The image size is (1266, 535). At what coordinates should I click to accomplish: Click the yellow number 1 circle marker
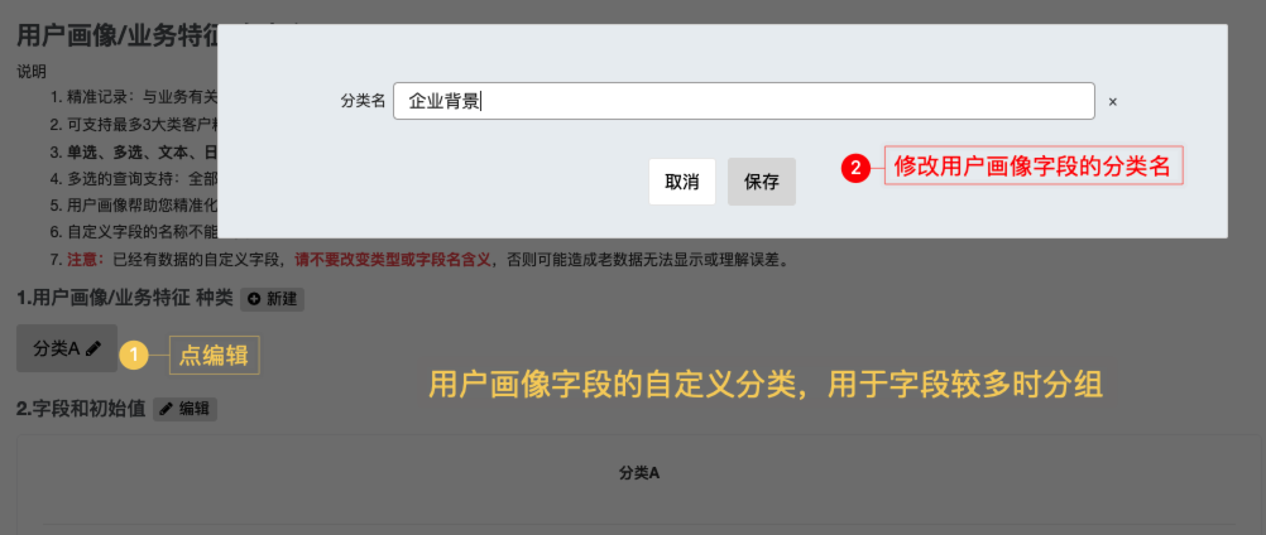click(x=133, y=355)
